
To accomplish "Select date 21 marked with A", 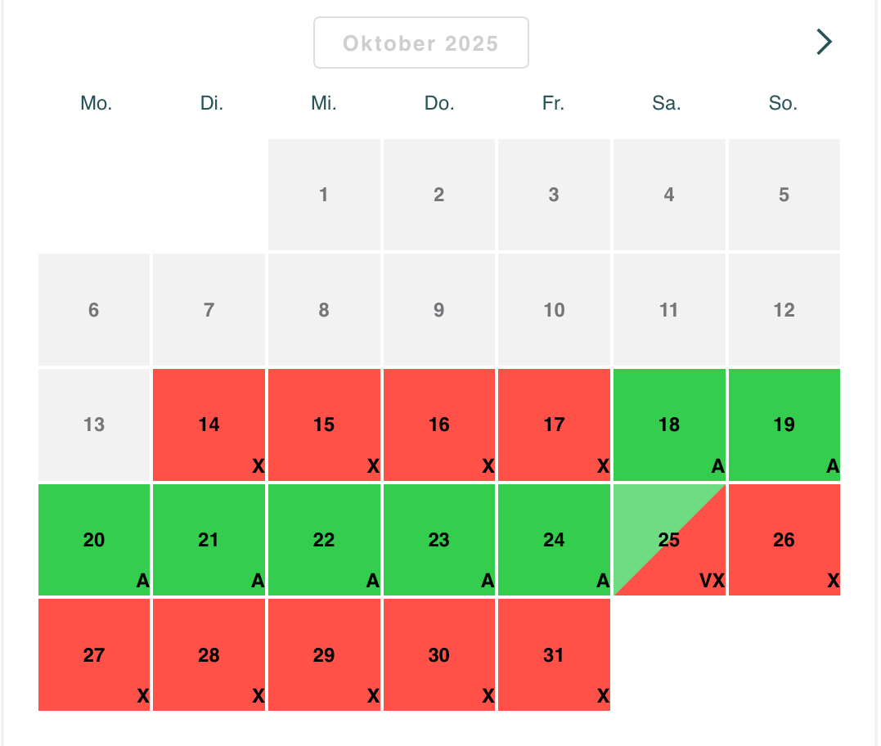I will point(209,540).
